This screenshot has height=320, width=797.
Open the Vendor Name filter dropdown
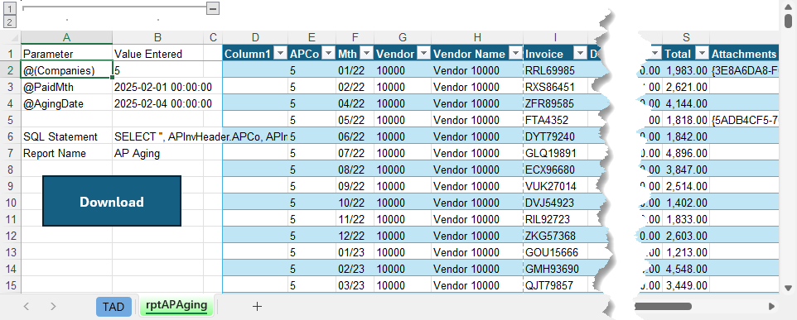[516, 54]
